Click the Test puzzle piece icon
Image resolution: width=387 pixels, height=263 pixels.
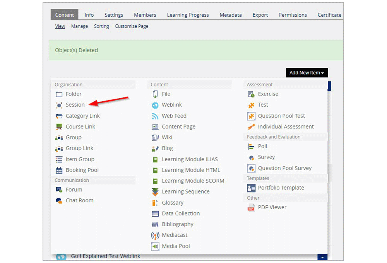click(251, 105)
